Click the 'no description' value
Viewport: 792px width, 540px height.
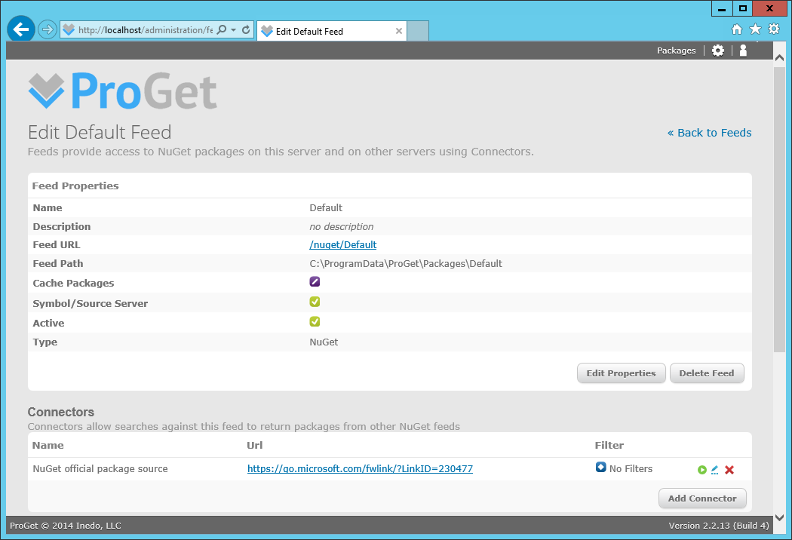[342, 227]
